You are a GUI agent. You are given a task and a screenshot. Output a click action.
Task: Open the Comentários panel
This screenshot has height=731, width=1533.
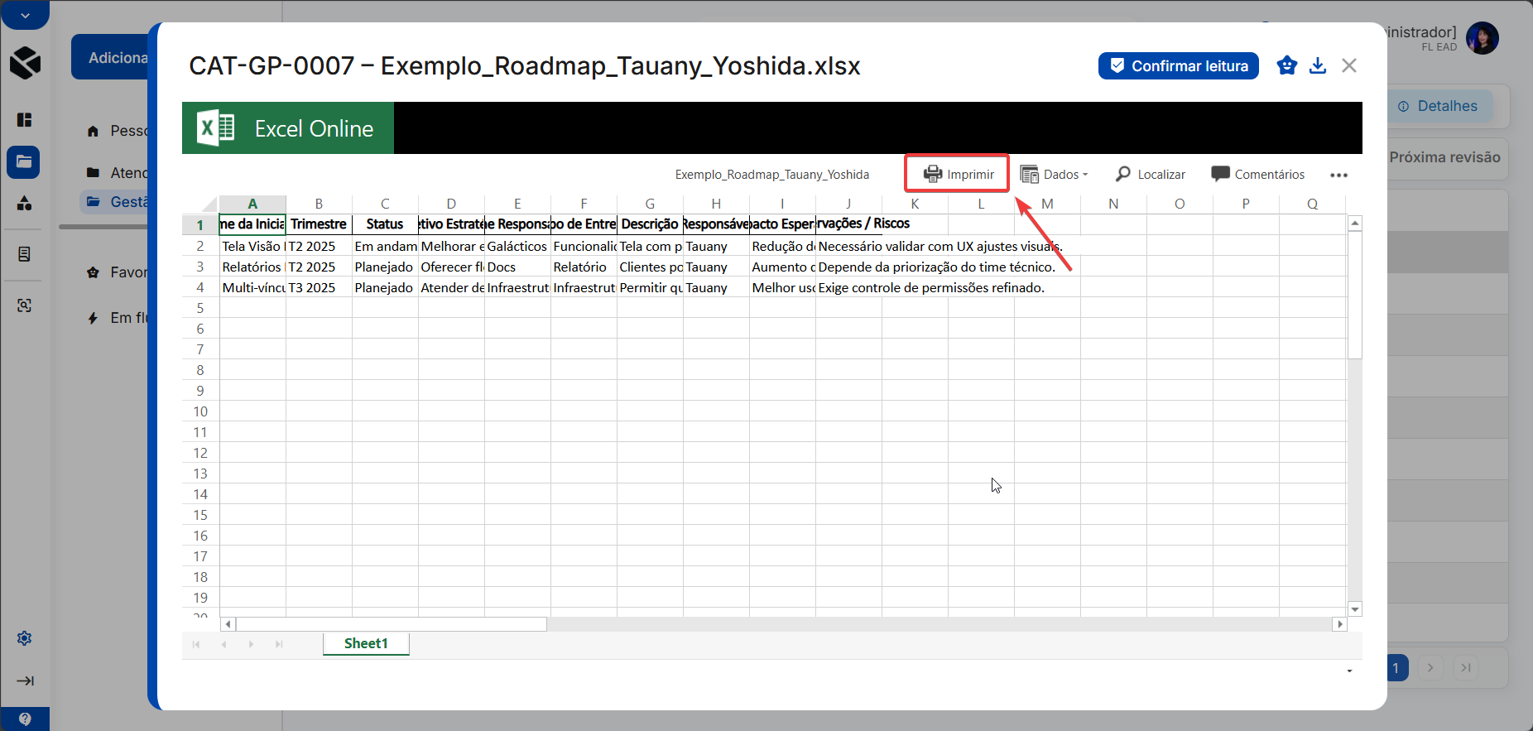pyautogui.click(x=1257, y=174)
